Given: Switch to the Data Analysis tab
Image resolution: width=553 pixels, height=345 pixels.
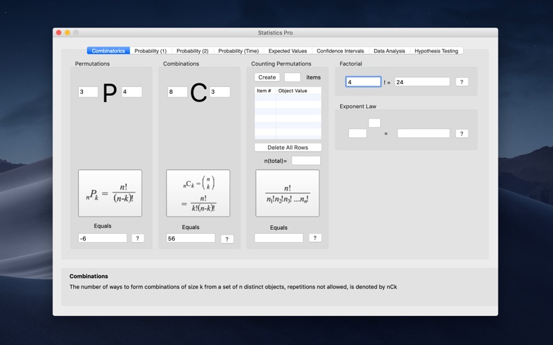Looking at the screenshot, I should click(389, 50).
